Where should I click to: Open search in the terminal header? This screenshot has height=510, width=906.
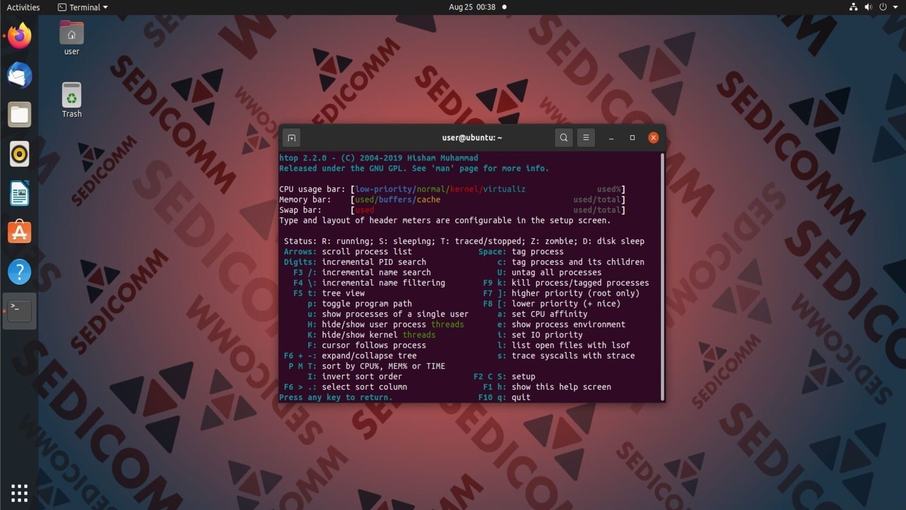(x=563, y=138)
